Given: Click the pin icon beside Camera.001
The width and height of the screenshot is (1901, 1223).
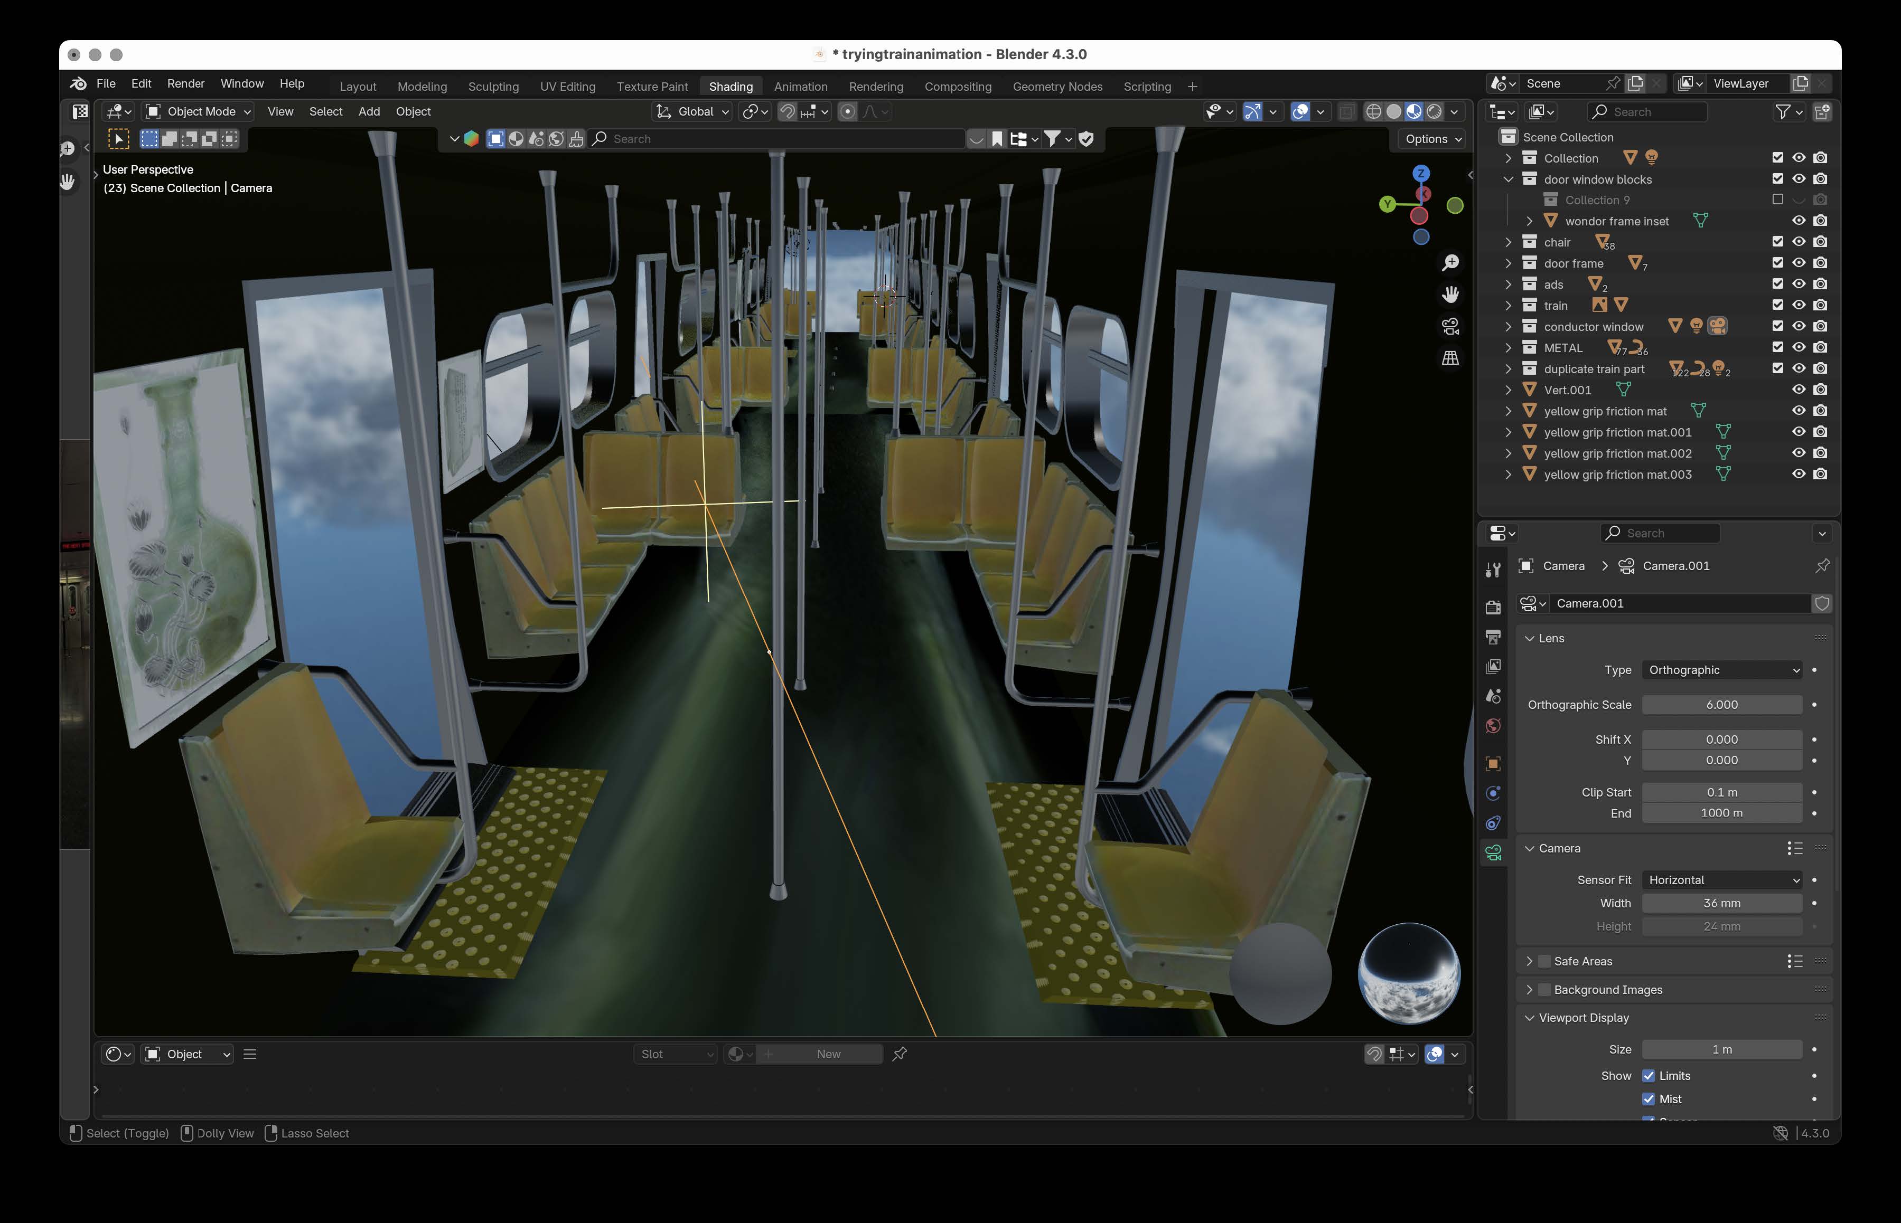Looking at the screenshot, I should point(1822,565).
